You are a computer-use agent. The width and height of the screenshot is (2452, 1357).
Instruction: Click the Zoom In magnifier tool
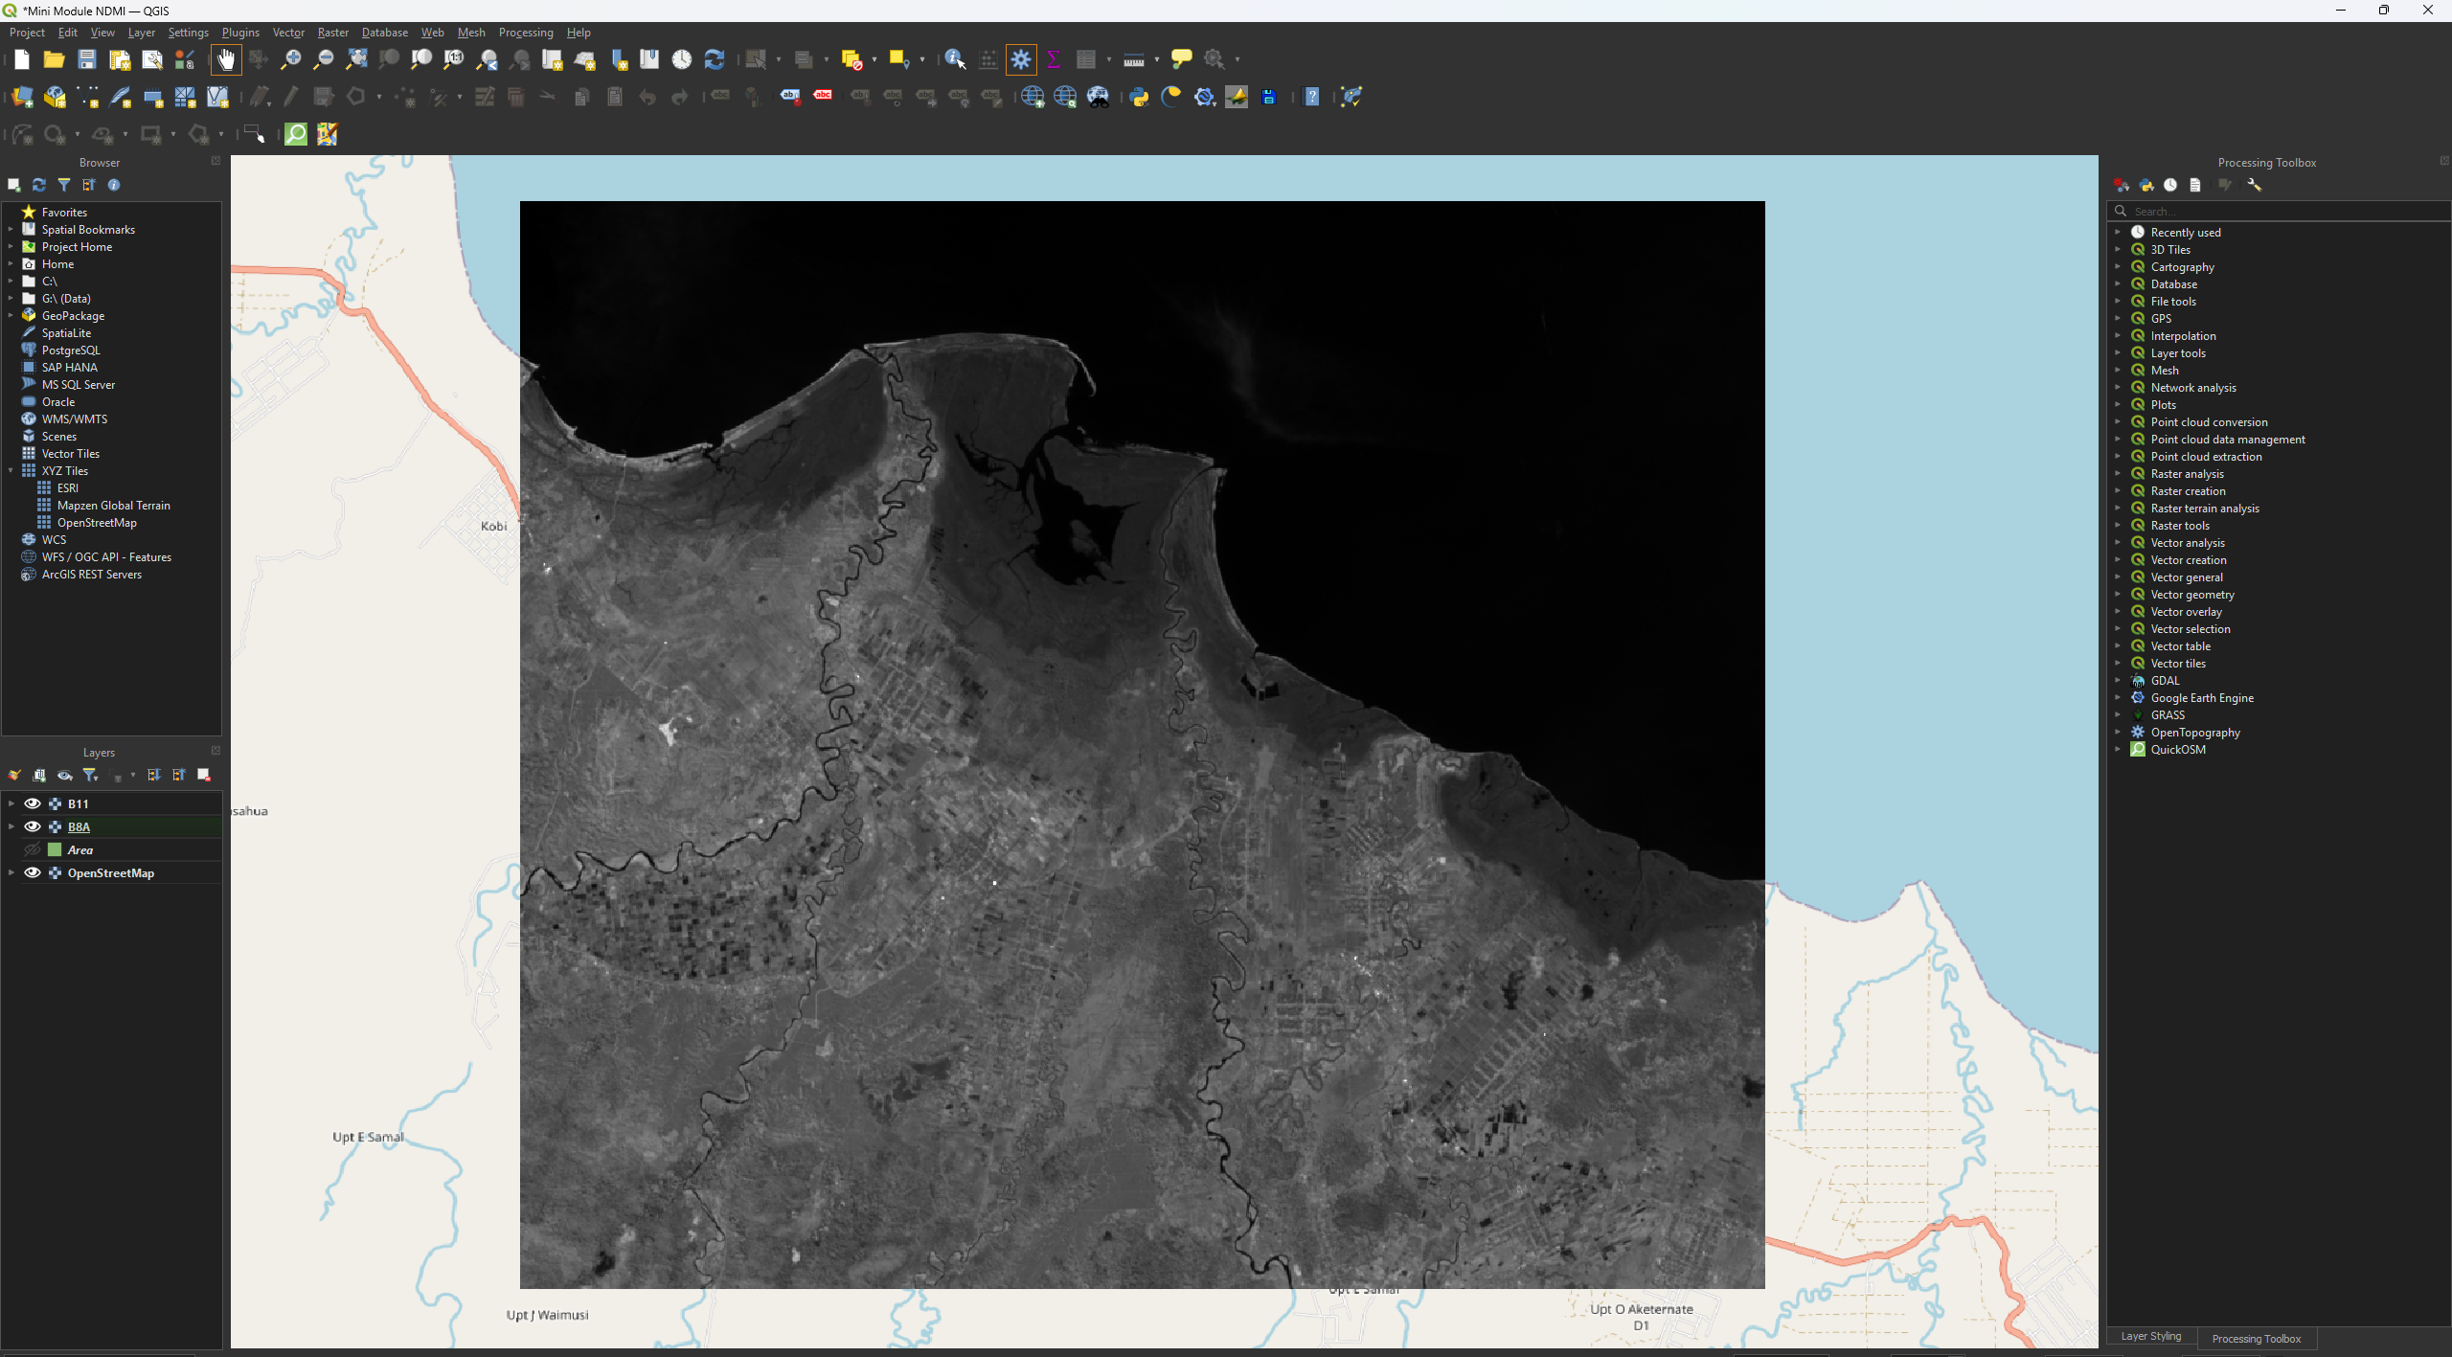[x=290, y=59]
